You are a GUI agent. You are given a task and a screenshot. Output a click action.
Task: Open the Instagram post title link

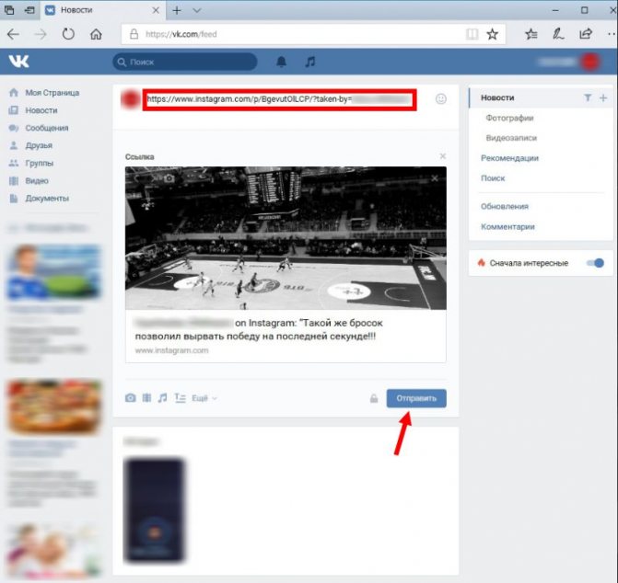tap(259, 329)
